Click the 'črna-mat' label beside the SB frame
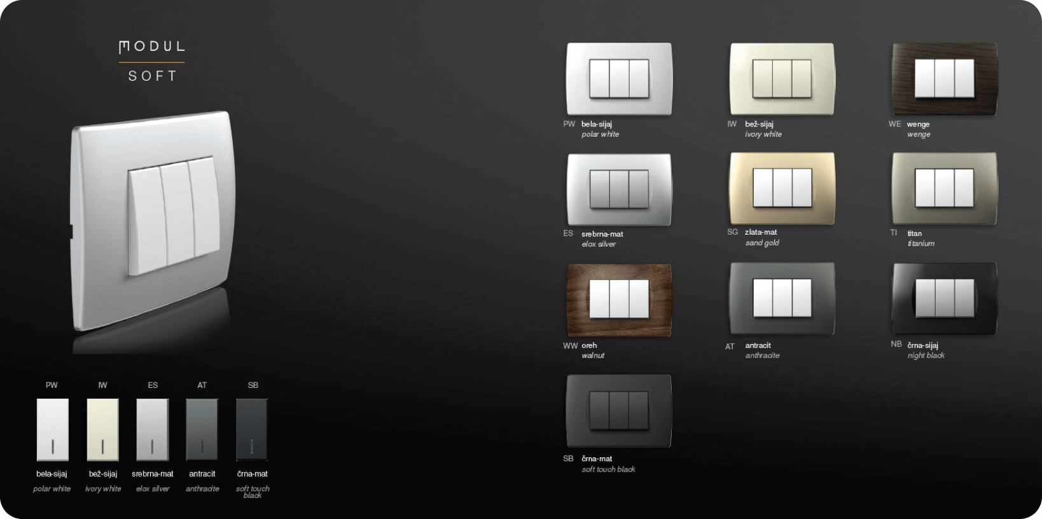Screen dimensions: 1042x519 [x=597, y=459]
